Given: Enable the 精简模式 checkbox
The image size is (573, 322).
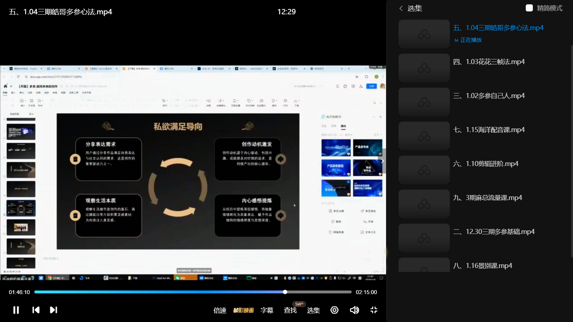Looking at the screenshot, I should 529,8.
